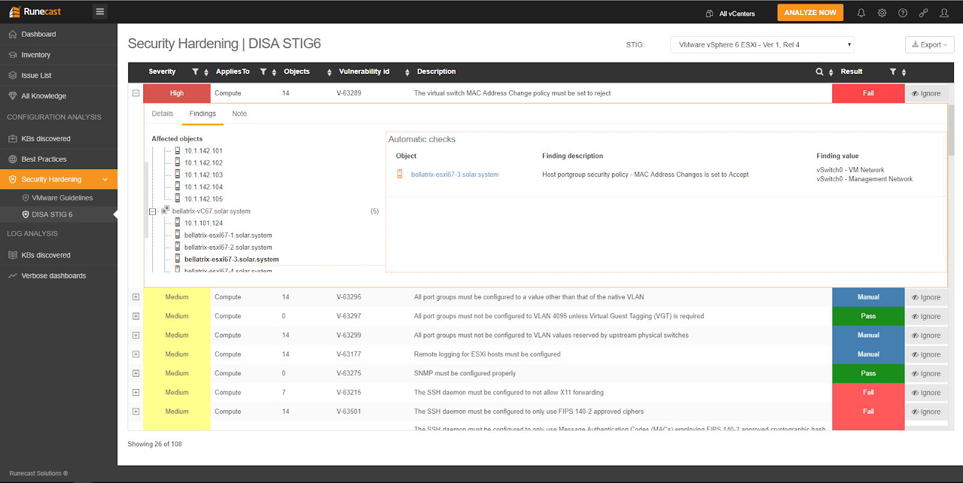Click the link chain icon in header

923,13
